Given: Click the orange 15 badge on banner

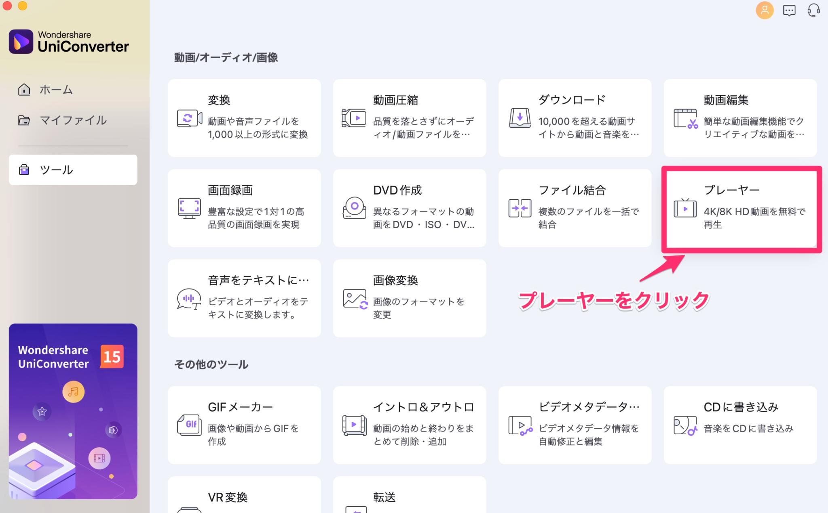Looking at the screenshot, I should pos(112,356).
